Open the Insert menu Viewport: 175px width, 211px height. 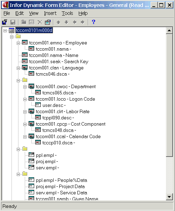[50, 13]
